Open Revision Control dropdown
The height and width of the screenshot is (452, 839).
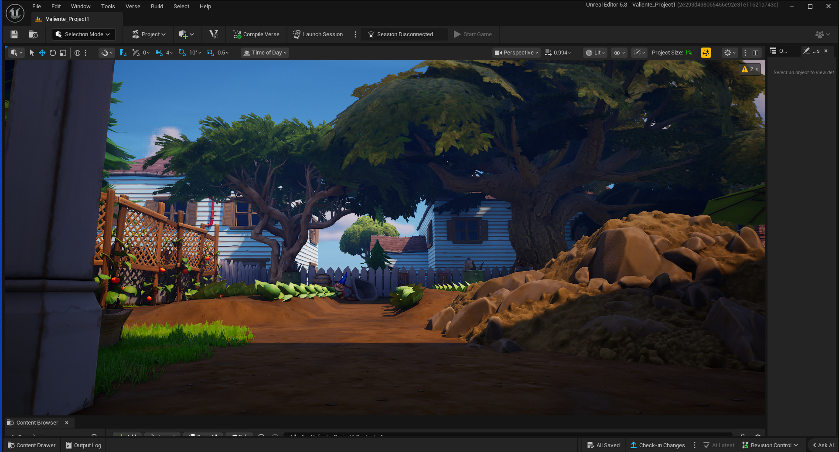[770, 445]
